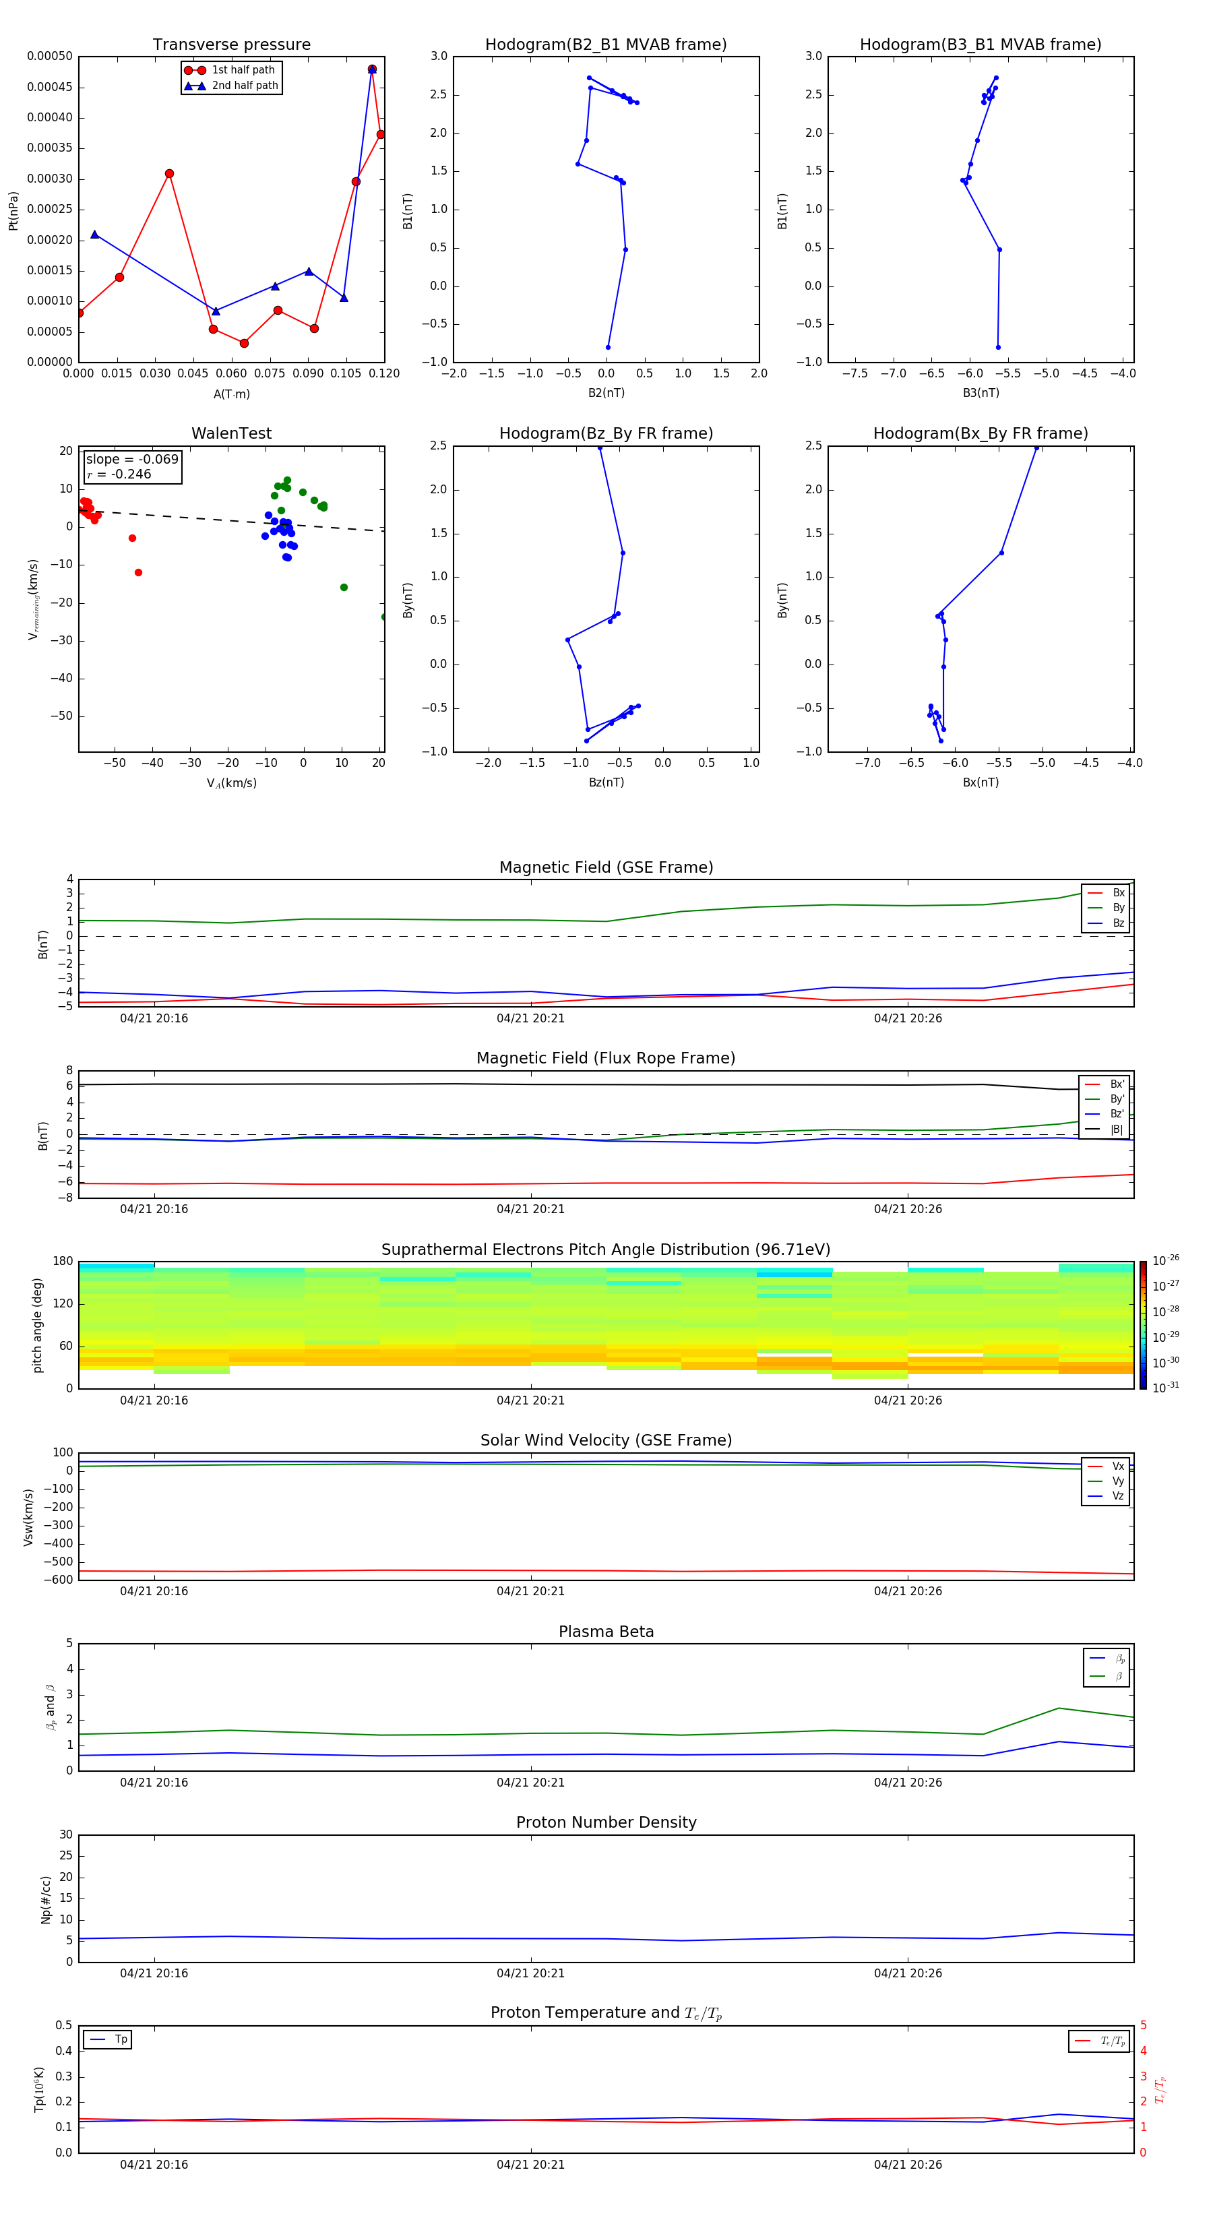Select the |B| legend entry in the Flux Rope panel
Viewport: 1213px width, 2224px height.
click(1105, 1130)
